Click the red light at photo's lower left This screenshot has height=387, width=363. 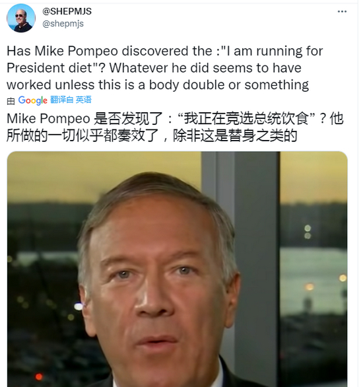[x=39, y=376]
